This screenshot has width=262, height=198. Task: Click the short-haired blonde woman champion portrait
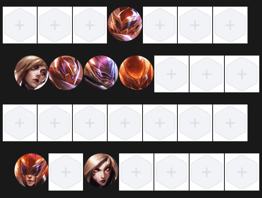(31, 73)
